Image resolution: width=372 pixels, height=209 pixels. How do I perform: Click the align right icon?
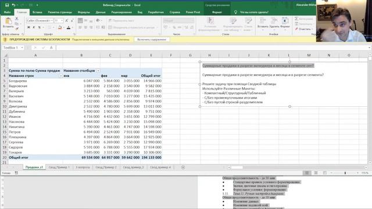point(91,27)
